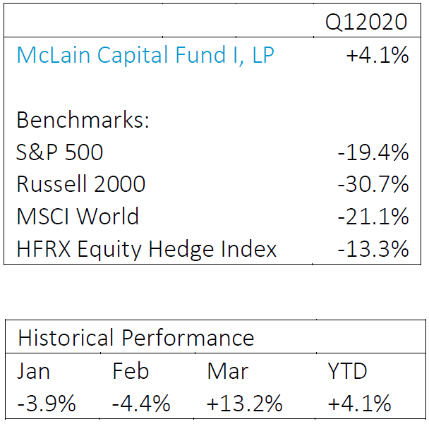Viewport: 429px width, 424px height.
Task: Select the Benchmarks: label
Action: [83, 120]
